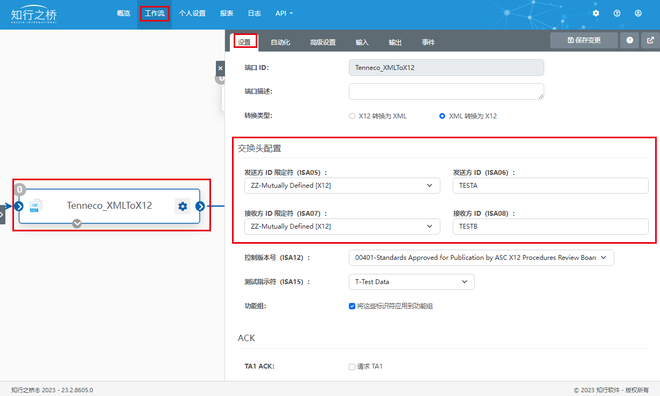
Task: Open the 发送方 ID 限定符 (ISA05) dropdown
Action: tap(342, 186)
